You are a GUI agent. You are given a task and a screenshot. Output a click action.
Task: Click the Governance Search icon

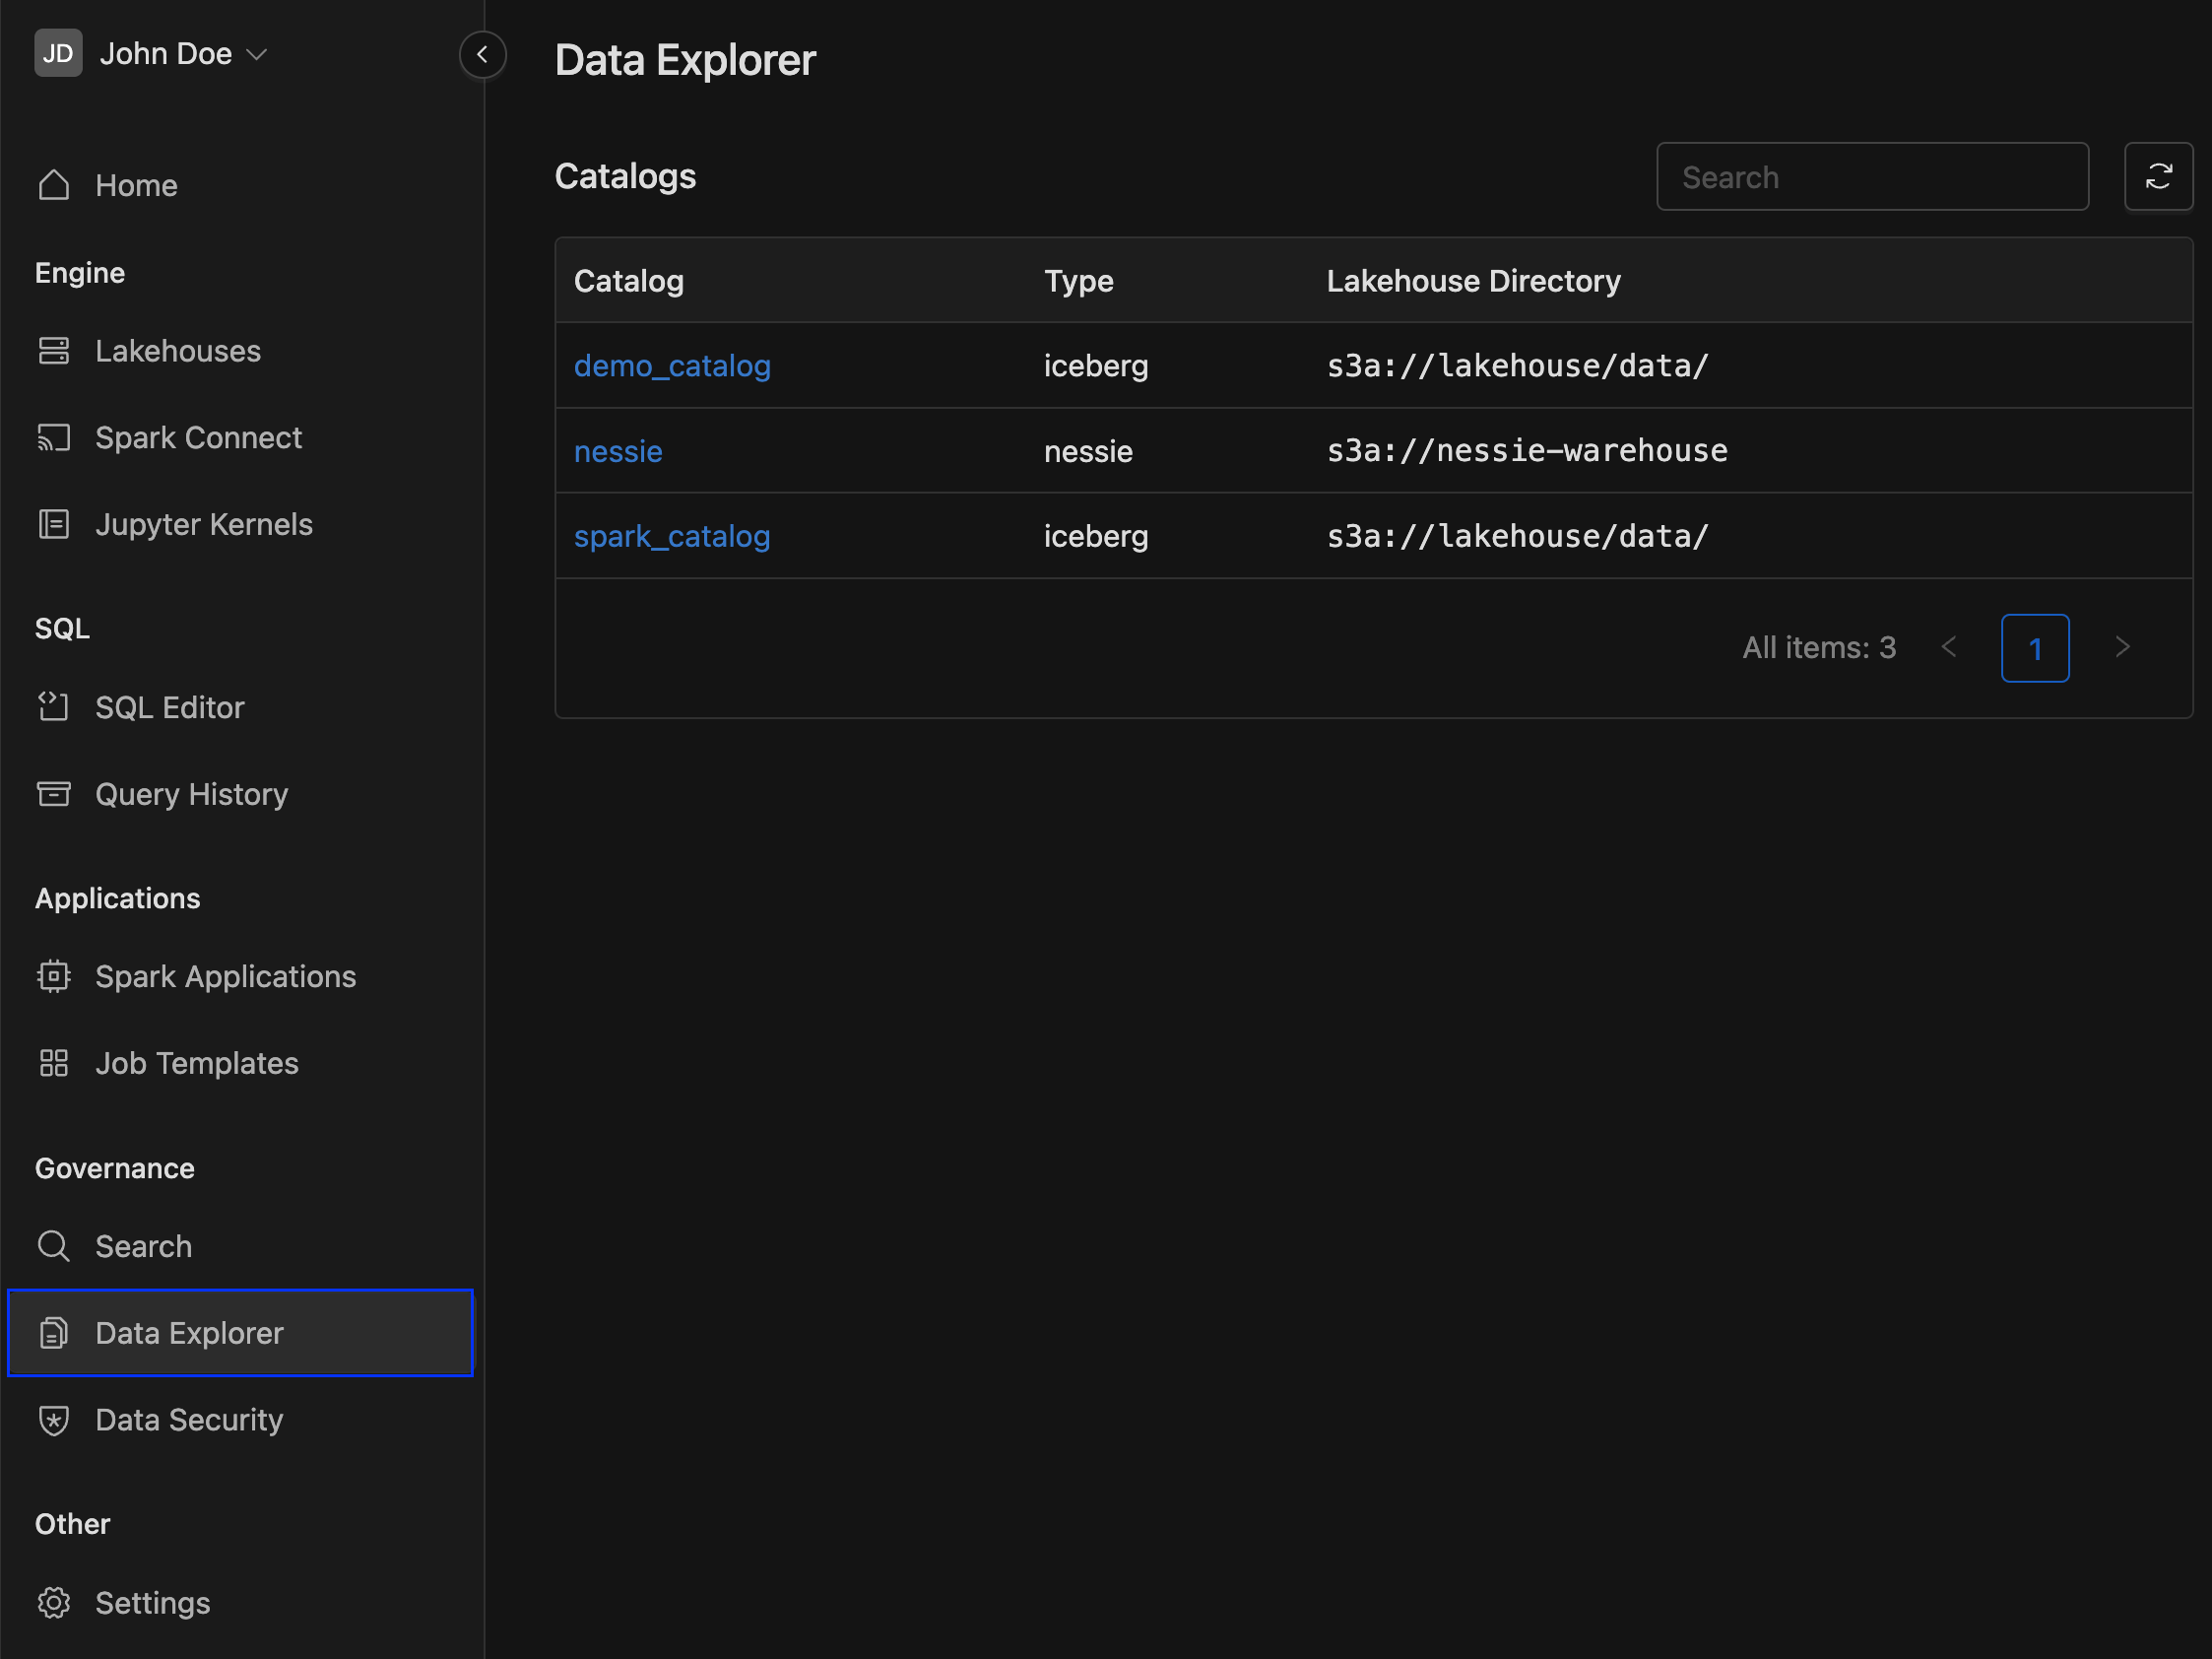[x=54, y=1246]
